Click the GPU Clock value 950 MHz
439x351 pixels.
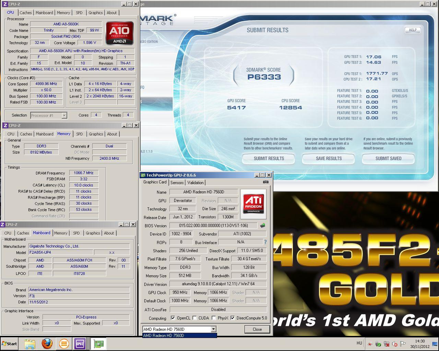[x=180, y=292]
